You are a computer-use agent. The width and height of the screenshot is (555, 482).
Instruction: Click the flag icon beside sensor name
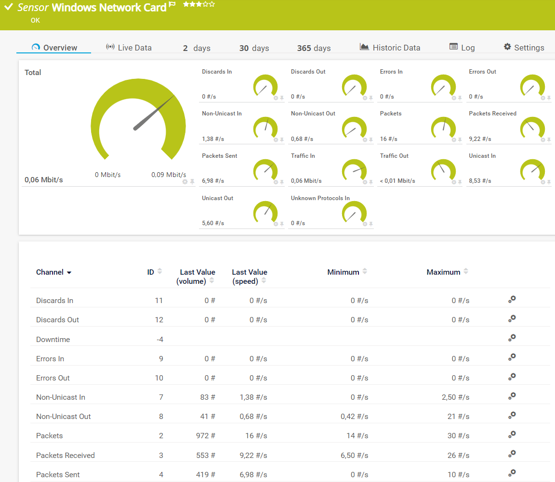[x=172, y=5]
